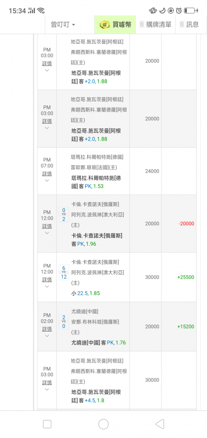Tap the Android back triangle icon
The height and width of the screenshot is (438, 207).
160,424
